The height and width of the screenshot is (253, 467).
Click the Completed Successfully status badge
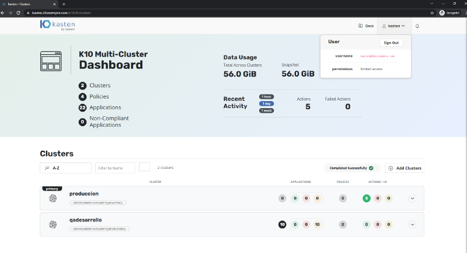point(352,168)
